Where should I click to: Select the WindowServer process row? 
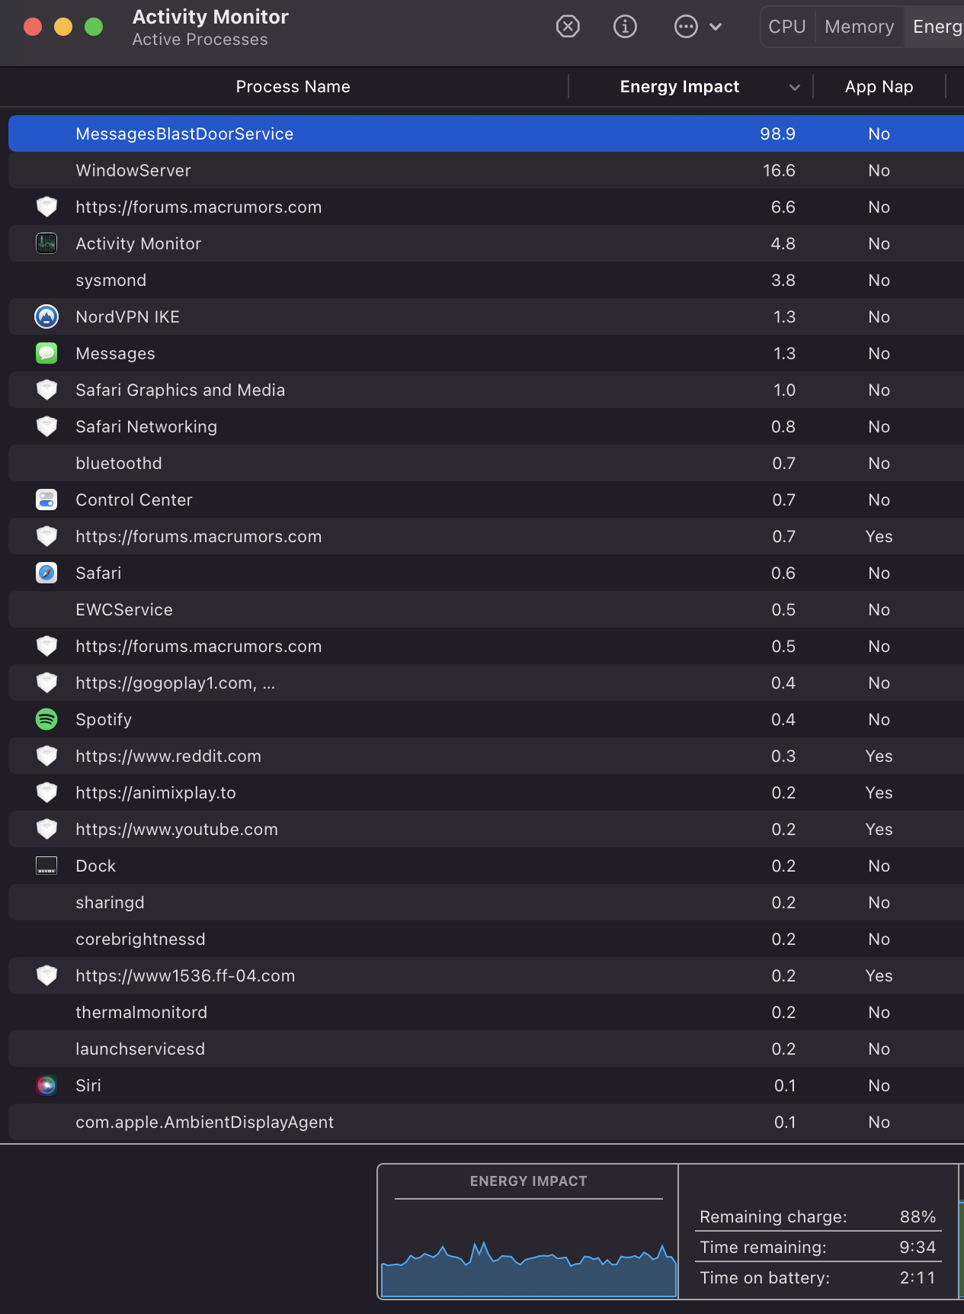(x=381, y=170)
